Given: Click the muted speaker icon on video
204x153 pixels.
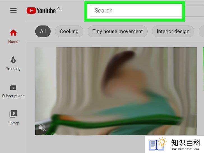Looking at the screenshot, I should tap(42, 127).
